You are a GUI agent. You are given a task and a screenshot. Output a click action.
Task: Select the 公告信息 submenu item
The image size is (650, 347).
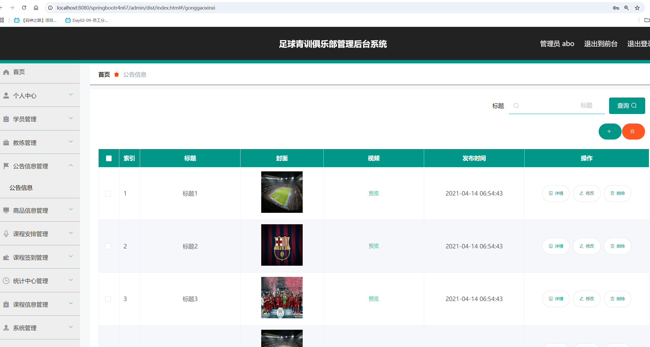21,188
